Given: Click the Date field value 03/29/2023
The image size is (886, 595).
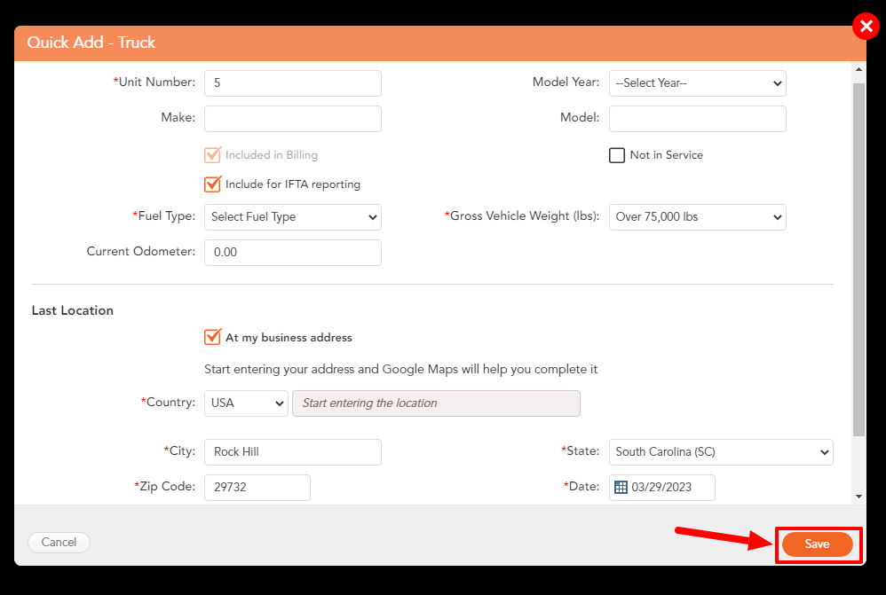Looking at the screenshot, I should pyautogui.click(x=661, y=487).
